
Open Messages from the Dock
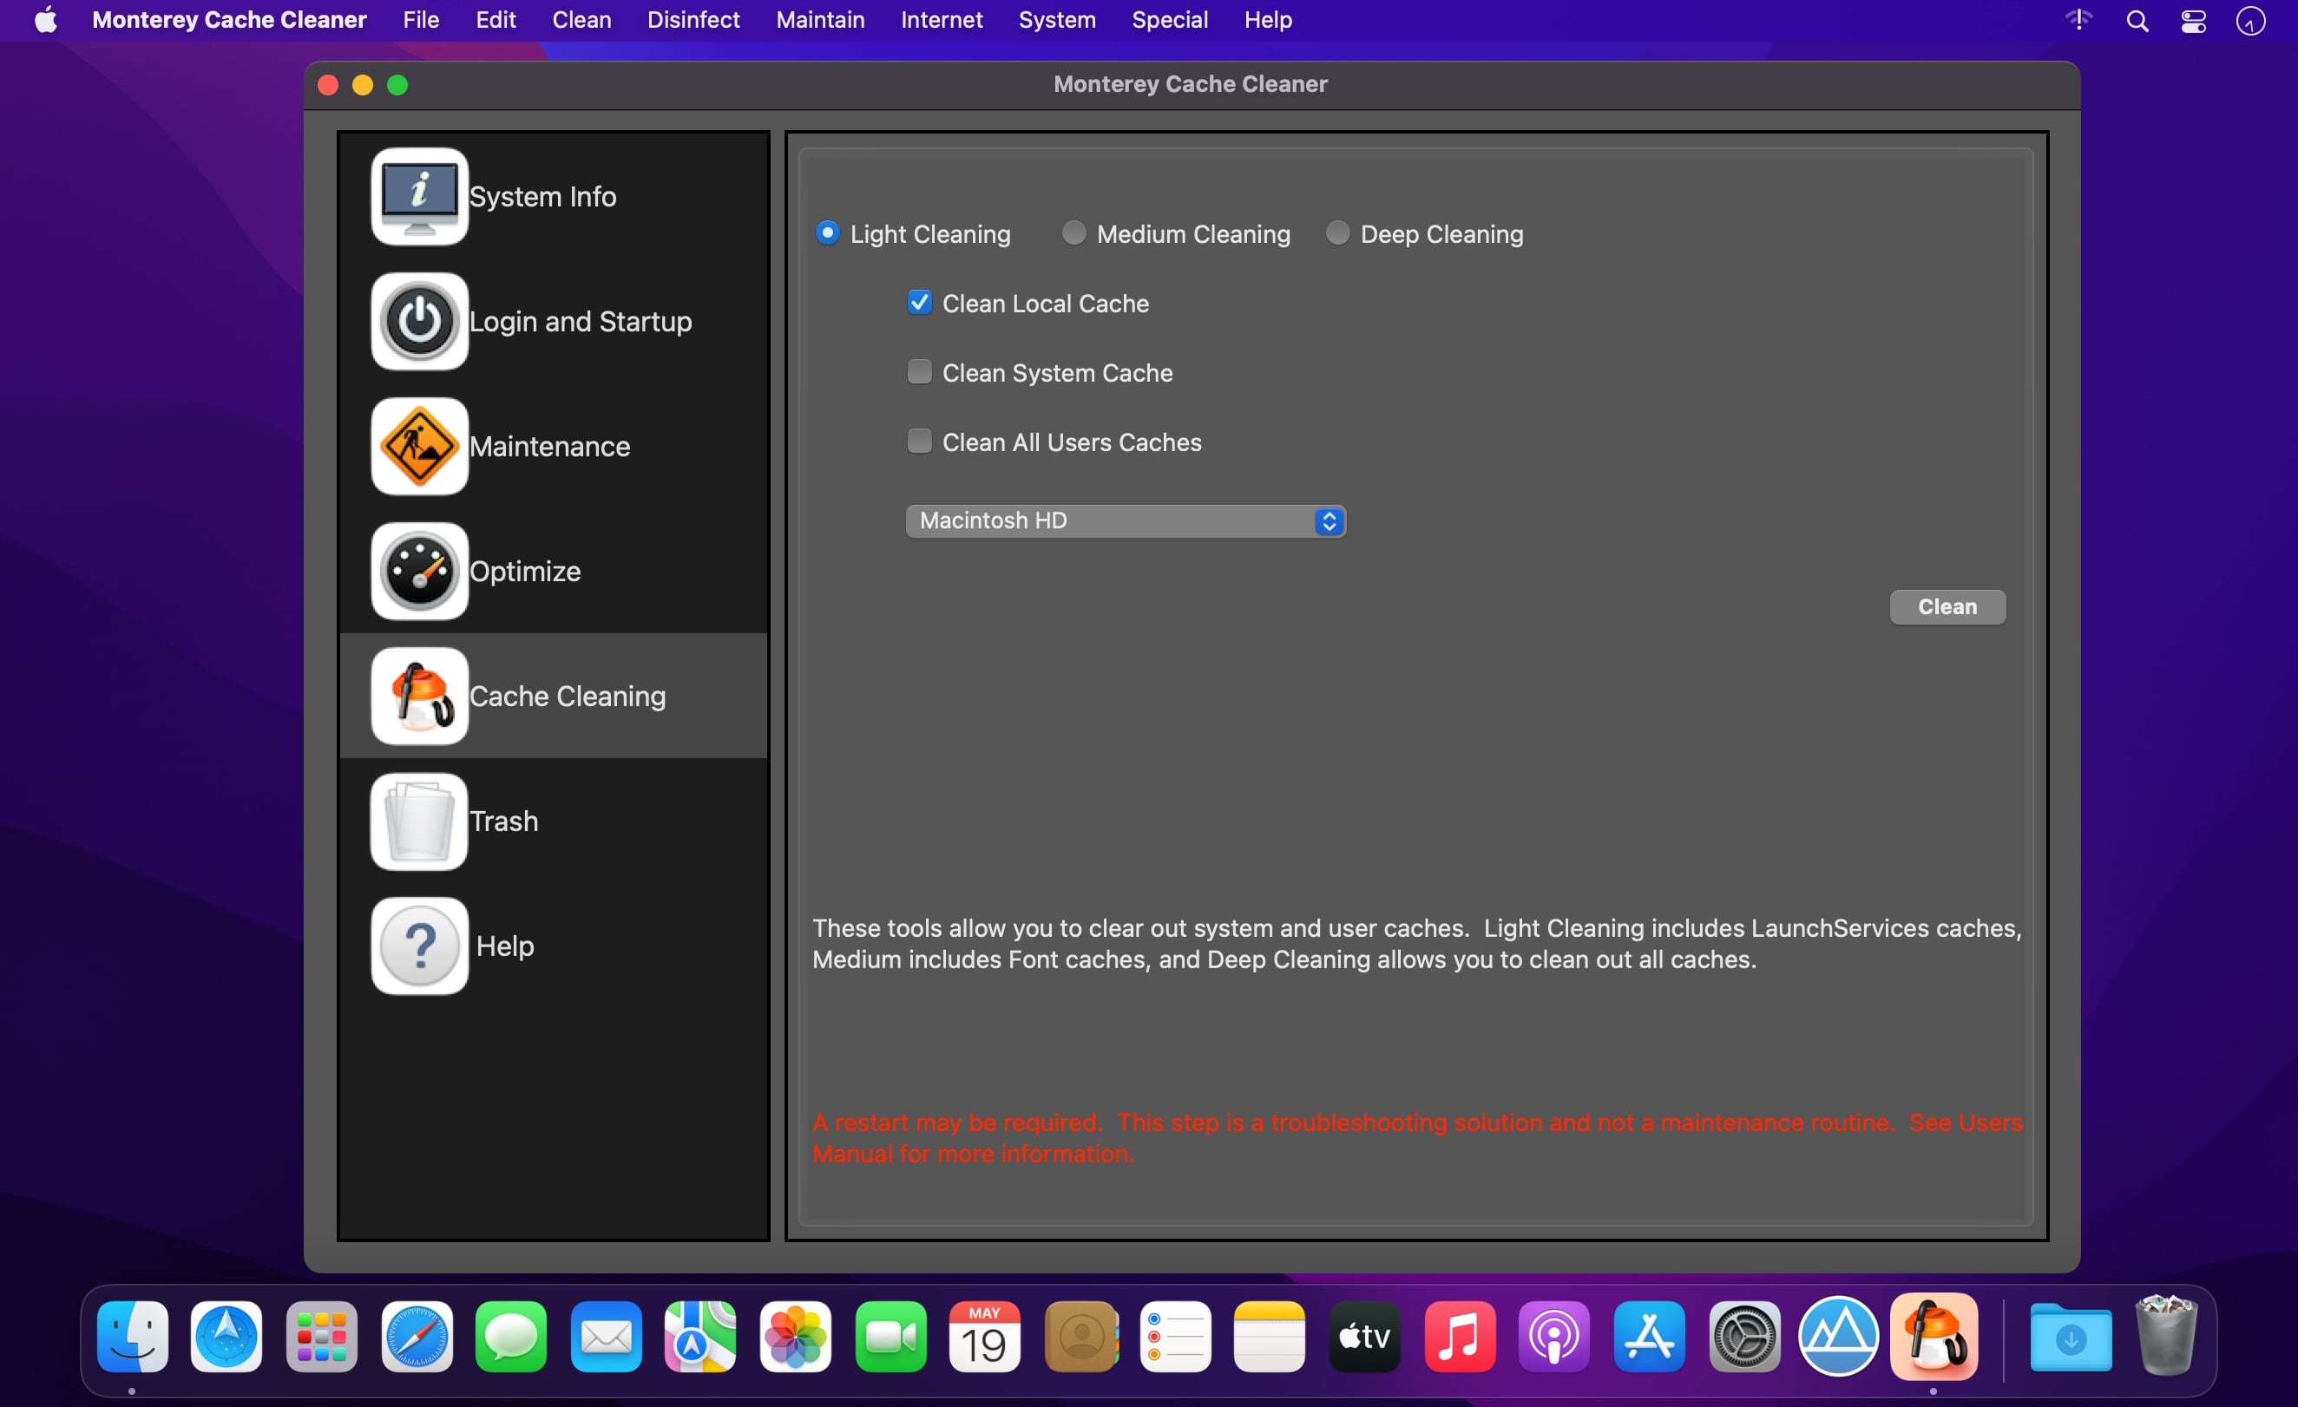(511, 1336)
